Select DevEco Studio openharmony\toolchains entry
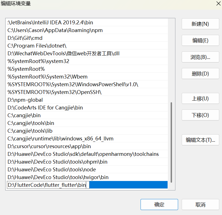 [x=87, y=154]
